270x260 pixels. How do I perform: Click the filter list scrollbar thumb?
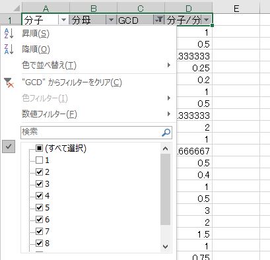point(166,189)
